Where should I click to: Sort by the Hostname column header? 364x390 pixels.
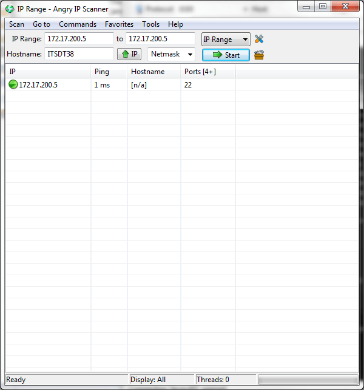(x=154, y=72)
